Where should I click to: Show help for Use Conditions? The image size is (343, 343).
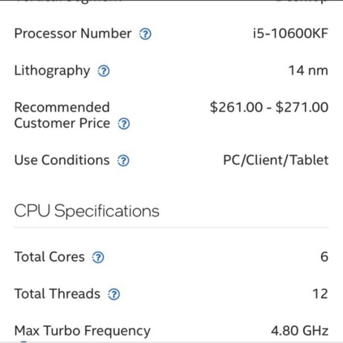click(x=123, y=161)
